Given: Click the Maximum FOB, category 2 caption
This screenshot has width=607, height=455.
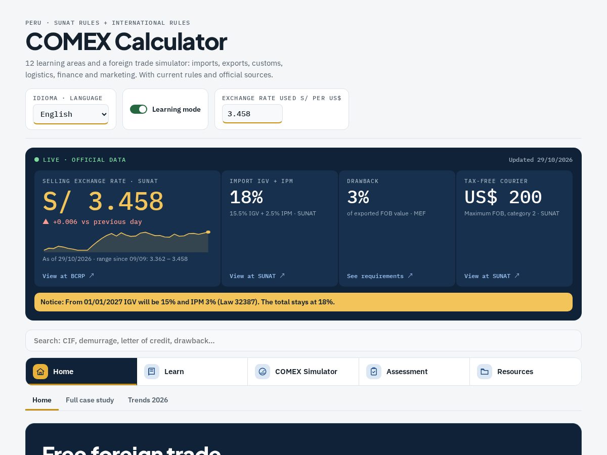Looking at the screenshot, I should click(x=512, y=213).
